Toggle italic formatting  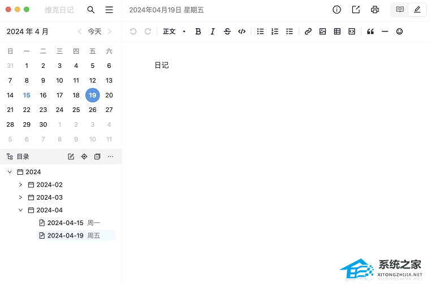tap(213, 31)
